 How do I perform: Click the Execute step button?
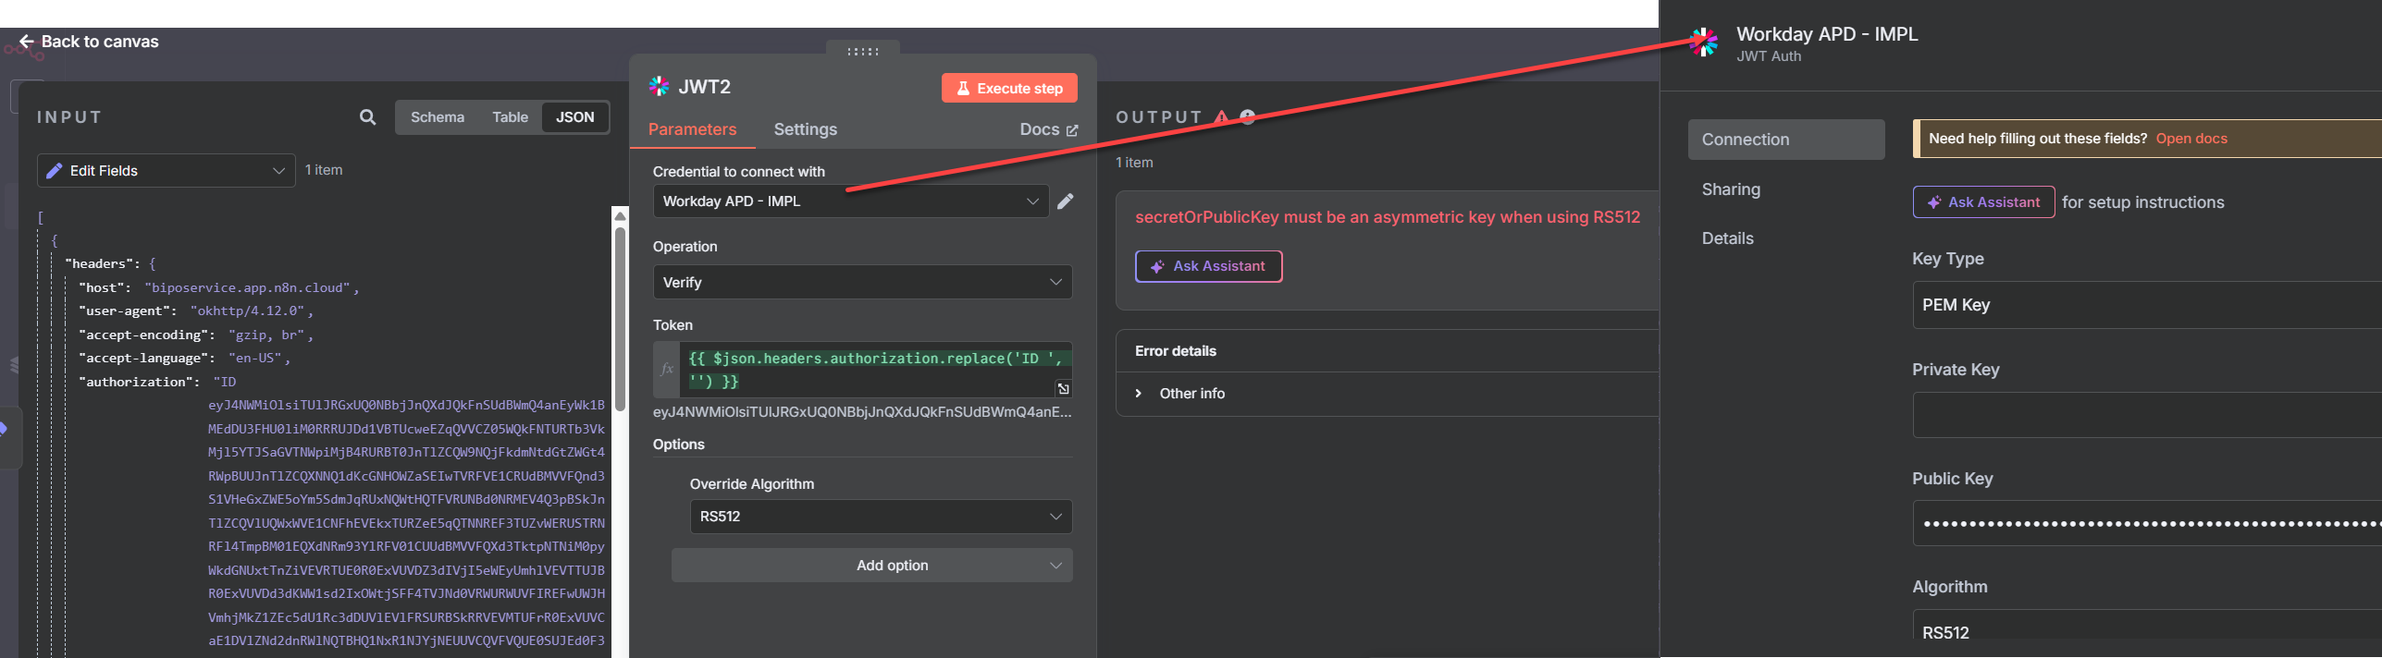click(x=1009, y=89)
